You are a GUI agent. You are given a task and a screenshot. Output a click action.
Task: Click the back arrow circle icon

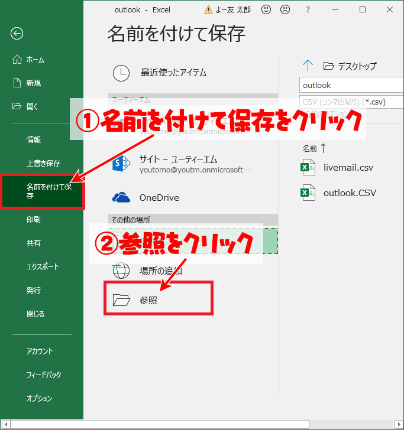point(17,34)
